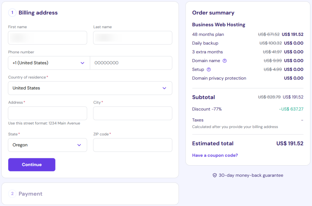Click the struck-through US$ 671.52 price
Image resolution: width=312 pixels, height=206 pixels.
tap(269, 34)
